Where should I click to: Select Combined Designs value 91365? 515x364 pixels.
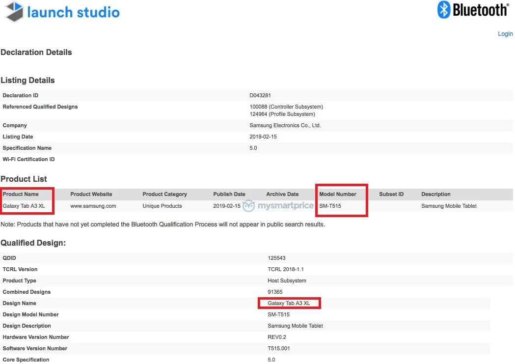pos(275,292)
